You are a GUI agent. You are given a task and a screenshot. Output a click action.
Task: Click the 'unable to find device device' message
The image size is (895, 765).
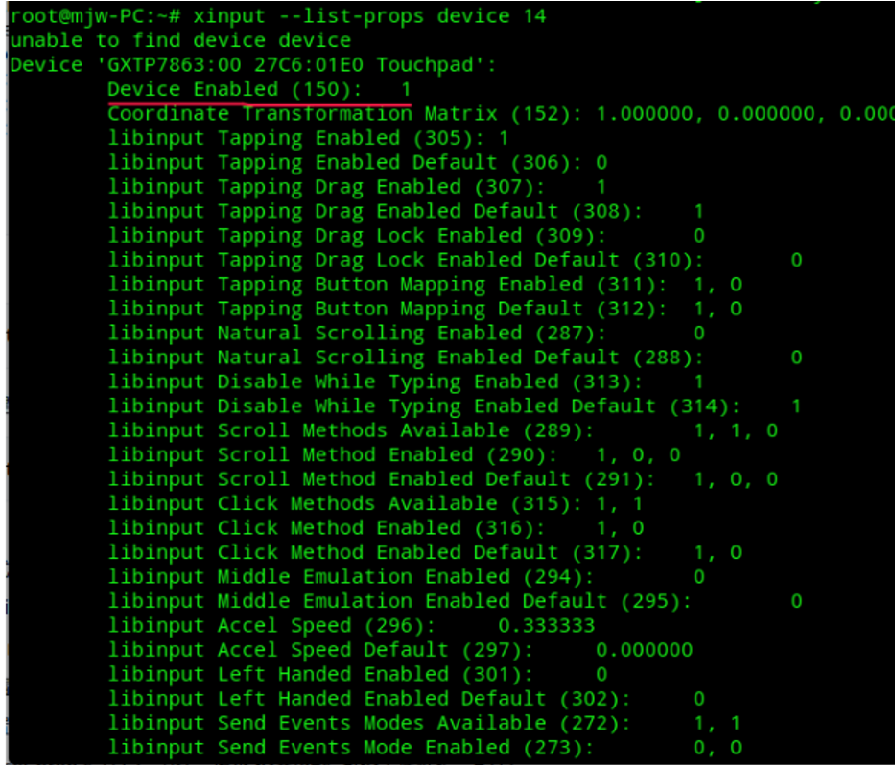tap(180, 40)
